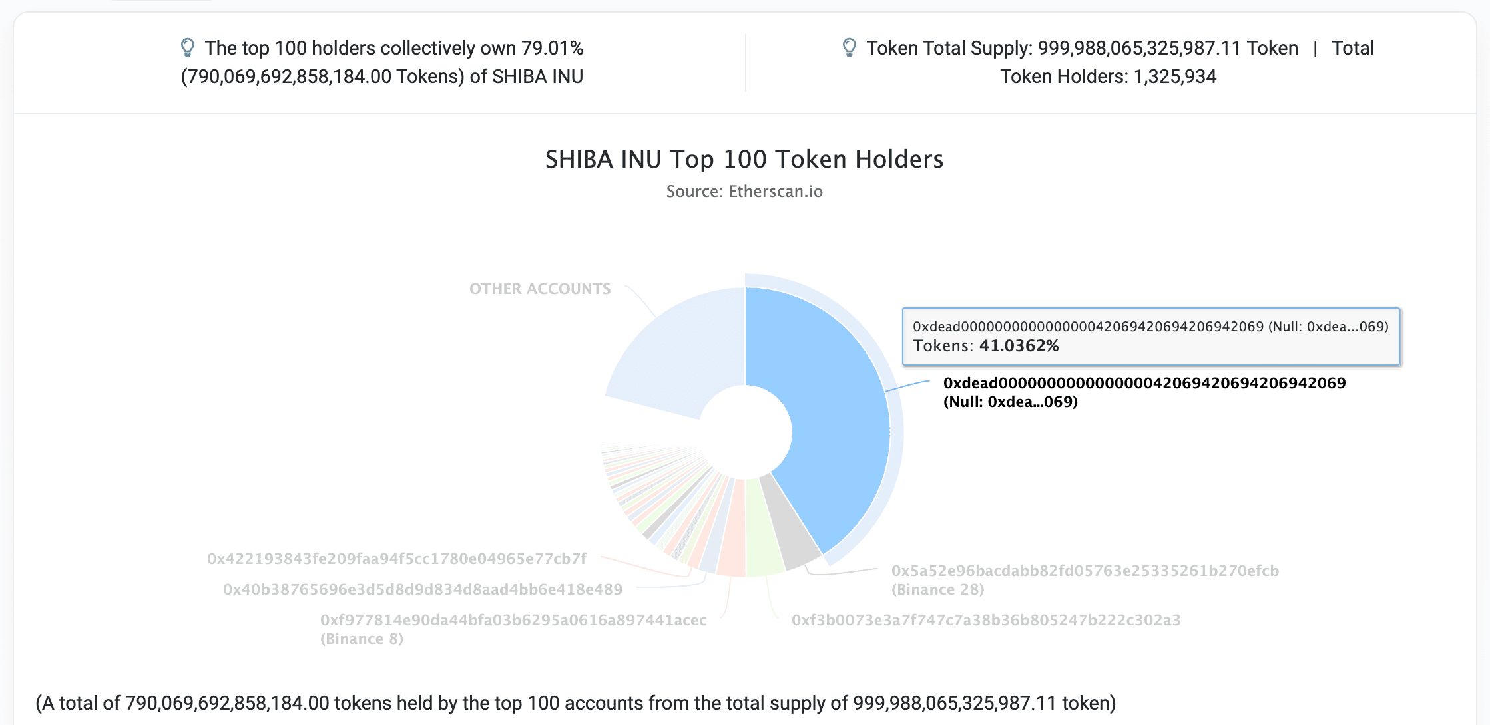The image size is (1490, 725).
Task: Click the 0xf977814e Binance 8 label
Action: 513,629
